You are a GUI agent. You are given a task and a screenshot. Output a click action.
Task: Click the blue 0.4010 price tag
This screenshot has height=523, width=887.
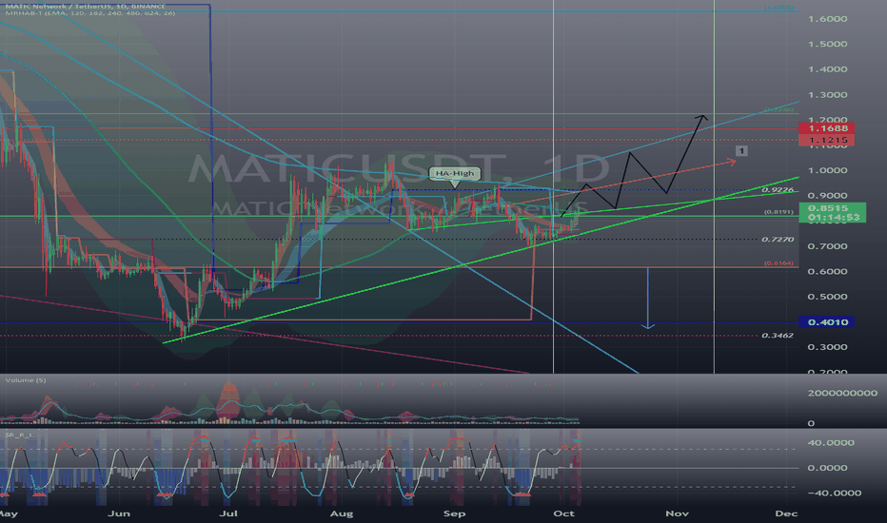[826, 322]
